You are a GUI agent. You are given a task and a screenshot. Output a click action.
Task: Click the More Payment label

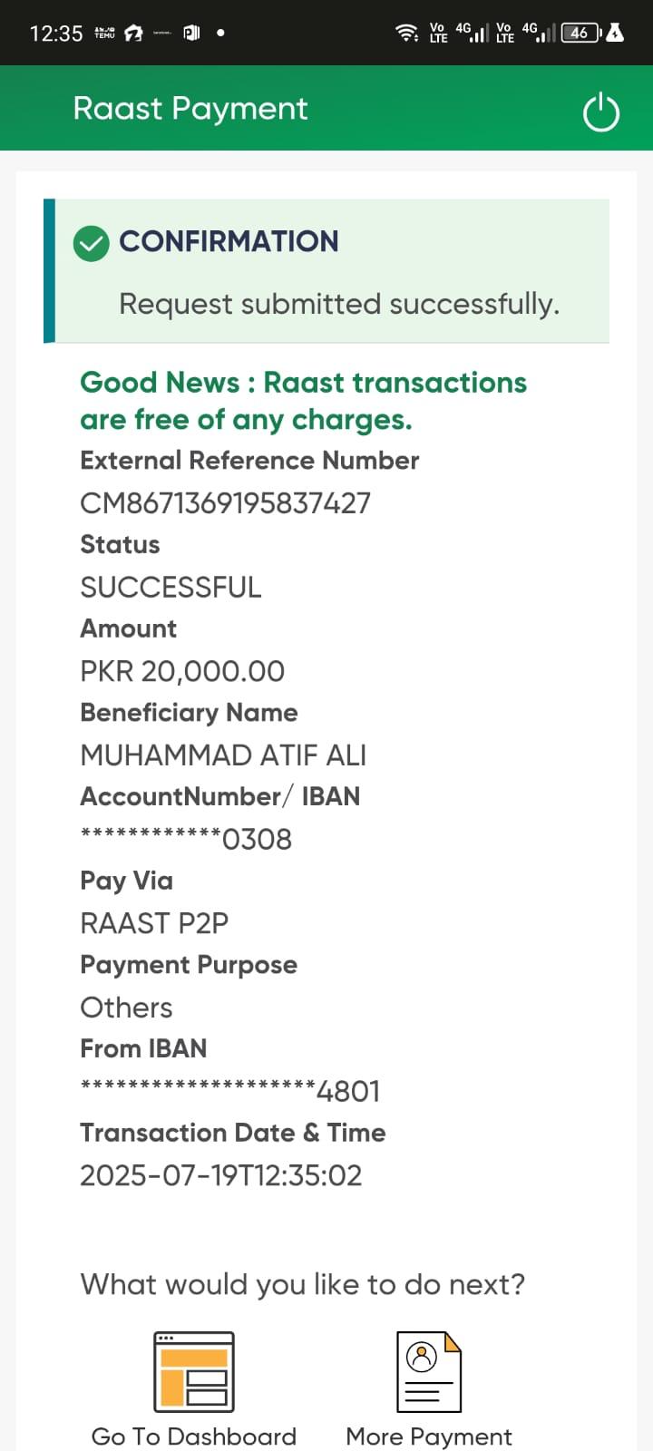[429, 1436]
